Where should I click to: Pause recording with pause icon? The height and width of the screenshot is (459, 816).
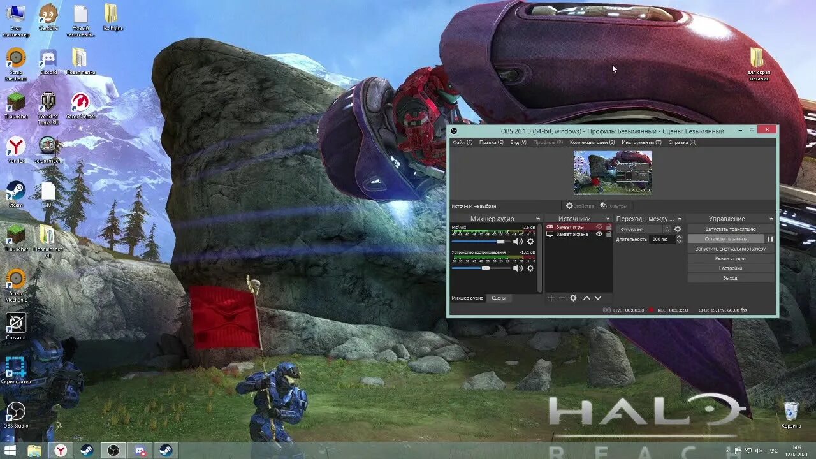click(x=769, y=239)
